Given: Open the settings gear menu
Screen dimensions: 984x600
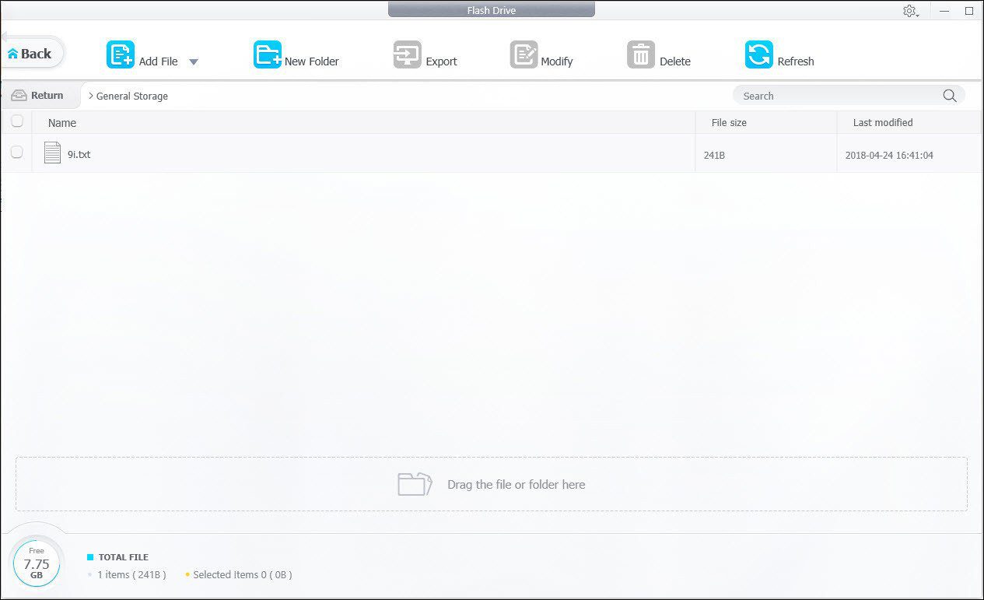Looking at the screenshot, I should [910, 11].
